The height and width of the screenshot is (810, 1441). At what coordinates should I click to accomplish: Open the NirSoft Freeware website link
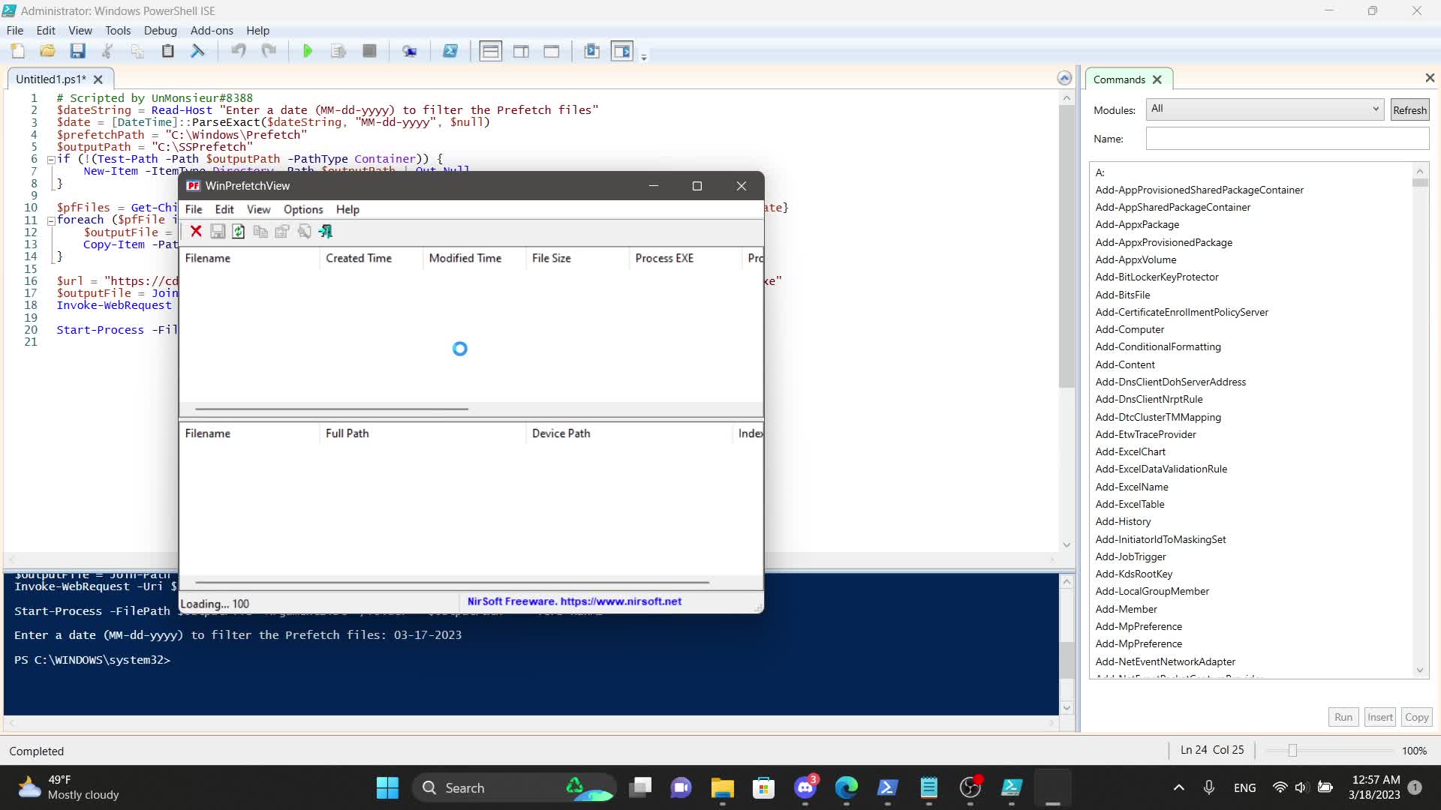(x=574, y=601)
